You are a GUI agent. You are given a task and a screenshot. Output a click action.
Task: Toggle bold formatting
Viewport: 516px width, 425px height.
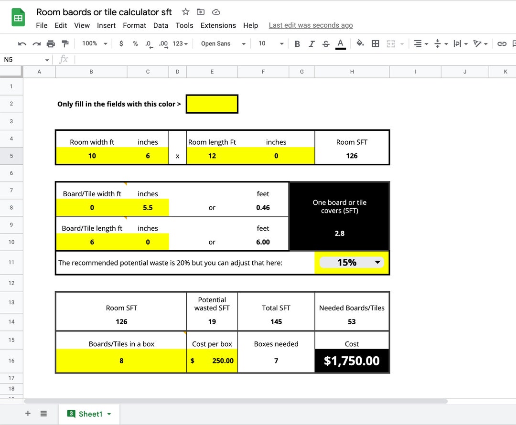pyautogui.click(x=298, y=43)
